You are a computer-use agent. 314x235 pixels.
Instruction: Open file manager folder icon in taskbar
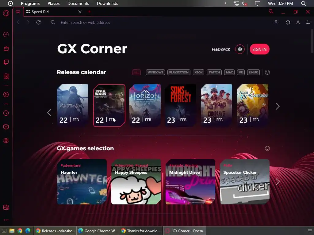tap(12, 231)
